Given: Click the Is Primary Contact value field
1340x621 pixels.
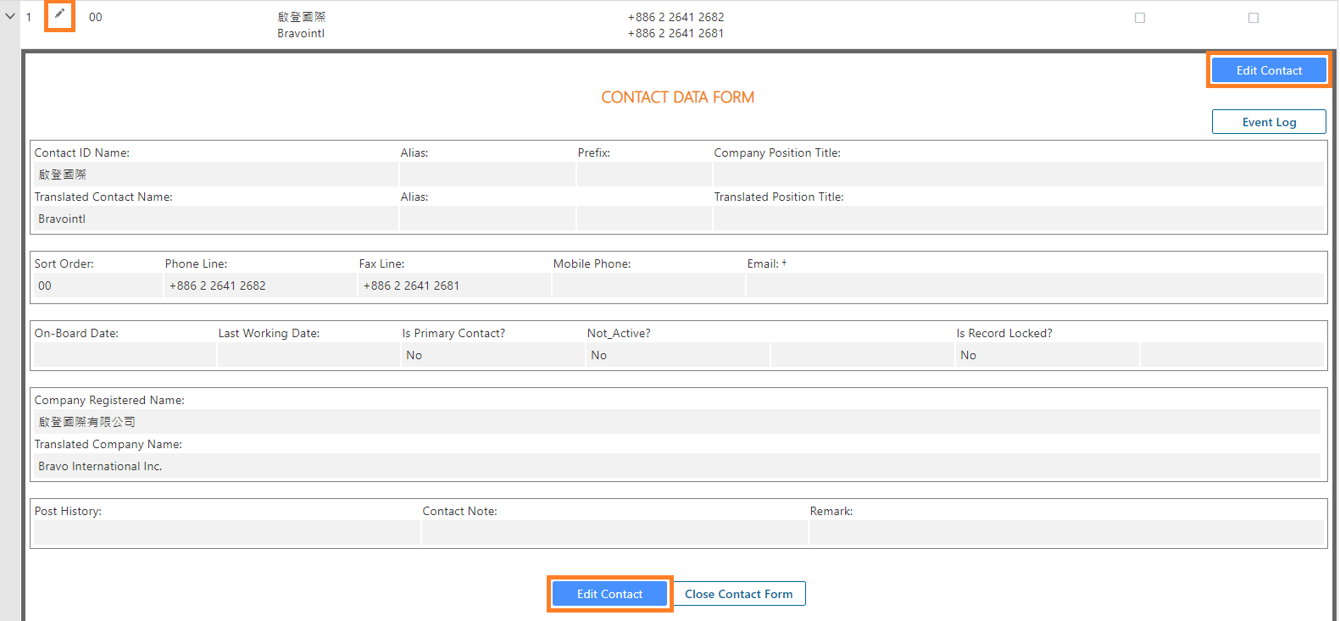Looking at the screenshot, I should 492,355.
